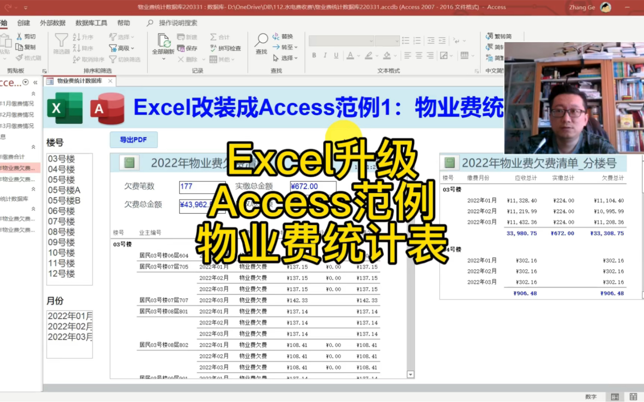This screenshot has height=402, width=644.
Task: Open the 其他 More records dropdown
Action: [222, 59]
